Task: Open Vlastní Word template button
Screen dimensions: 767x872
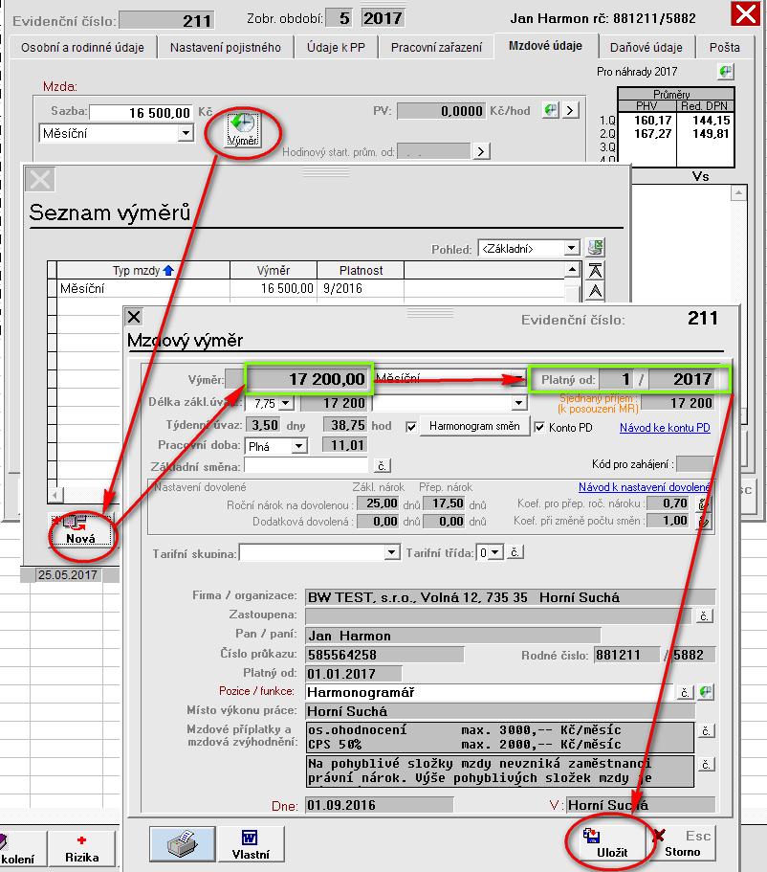Action: 251,843
